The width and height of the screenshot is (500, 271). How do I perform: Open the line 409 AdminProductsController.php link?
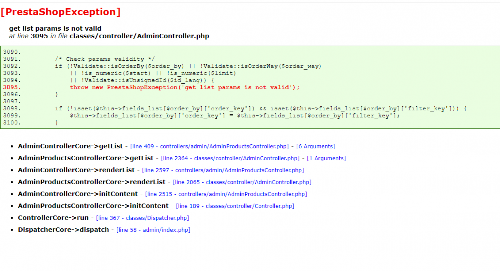point(209,146)
